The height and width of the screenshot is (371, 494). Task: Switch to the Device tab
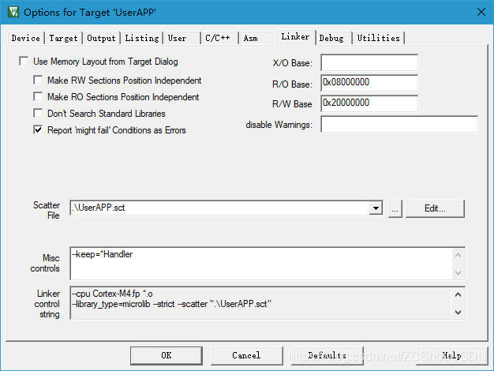click(x=25, y=38)
